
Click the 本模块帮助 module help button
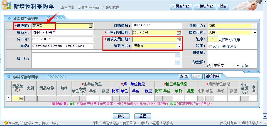205,6
